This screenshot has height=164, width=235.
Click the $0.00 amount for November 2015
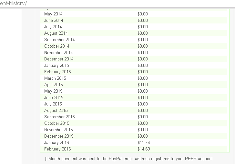[x=143, y=130]
